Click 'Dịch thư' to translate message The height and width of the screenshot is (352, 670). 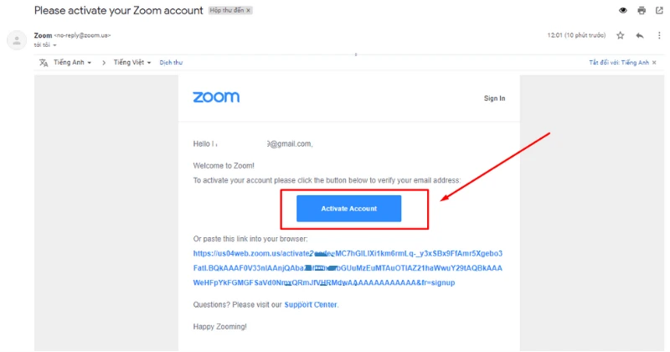pyautogui.click(x=171, y=63)
